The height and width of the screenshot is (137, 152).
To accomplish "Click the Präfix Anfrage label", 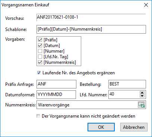I will pos(19,84).
